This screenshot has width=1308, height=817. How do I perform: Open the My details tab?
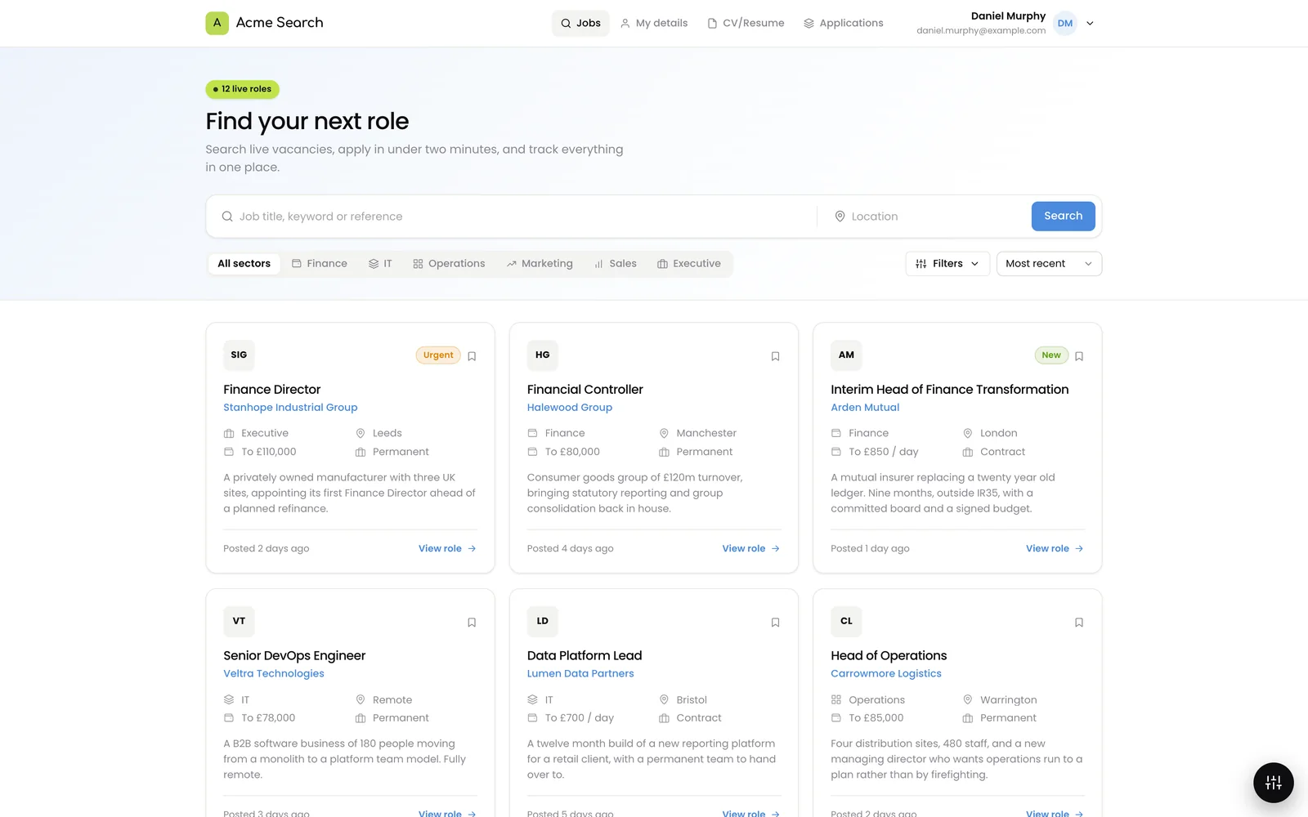[x=653, y=23]
